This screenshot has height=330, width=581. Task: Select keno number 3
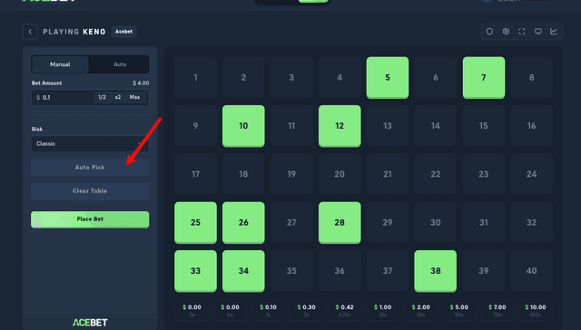tap(291, 78)
